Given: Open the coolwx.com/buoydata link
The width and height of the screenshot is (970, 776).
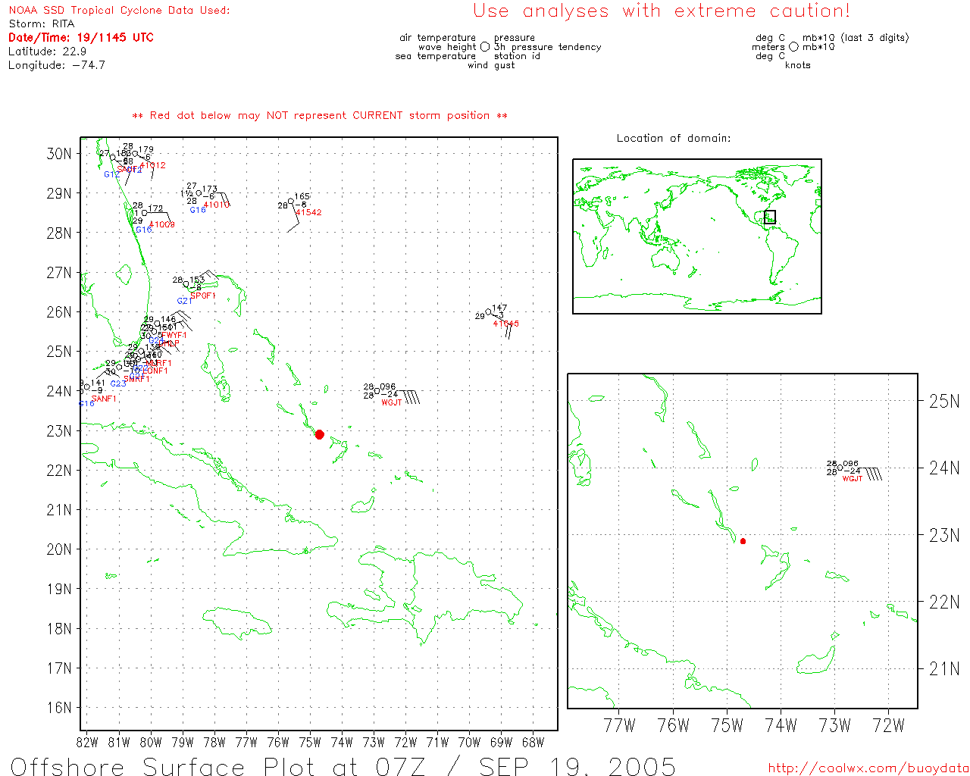Looking at the screenshot, I should pyautogui.click(x=868, y=768).
